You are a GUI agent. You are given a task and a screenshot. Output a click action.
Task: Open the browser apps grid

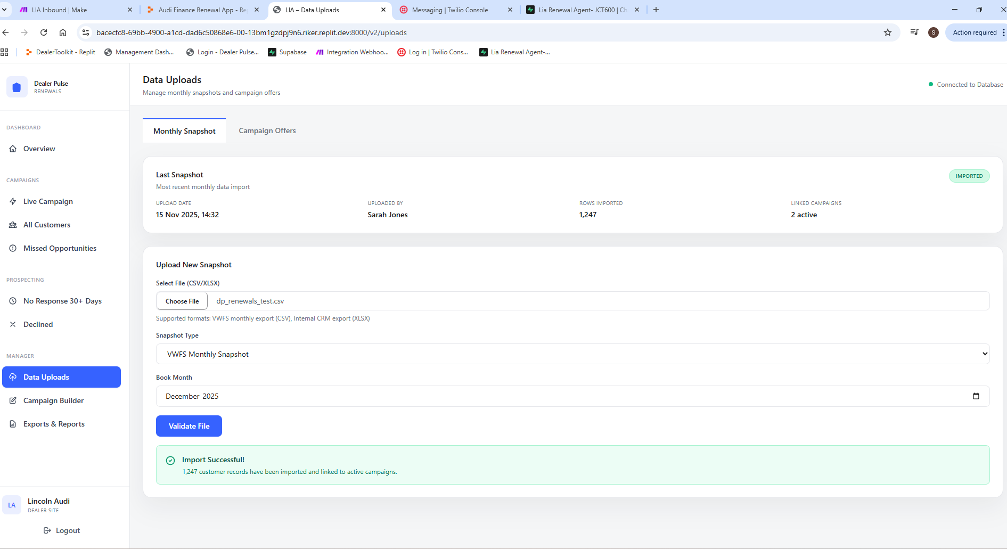click(x=5, y=52)
